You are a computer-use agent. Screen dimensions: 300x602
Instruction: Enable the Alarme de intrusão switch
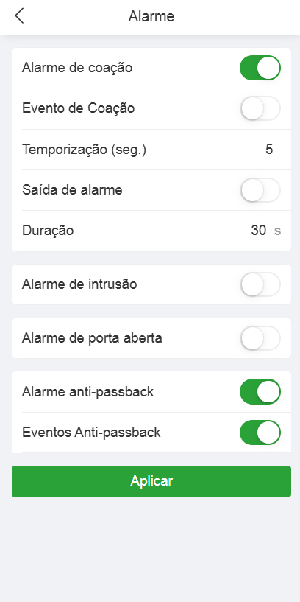[260, 284]
